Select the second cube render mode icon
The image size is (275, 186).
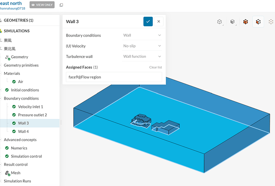(233, 22)
